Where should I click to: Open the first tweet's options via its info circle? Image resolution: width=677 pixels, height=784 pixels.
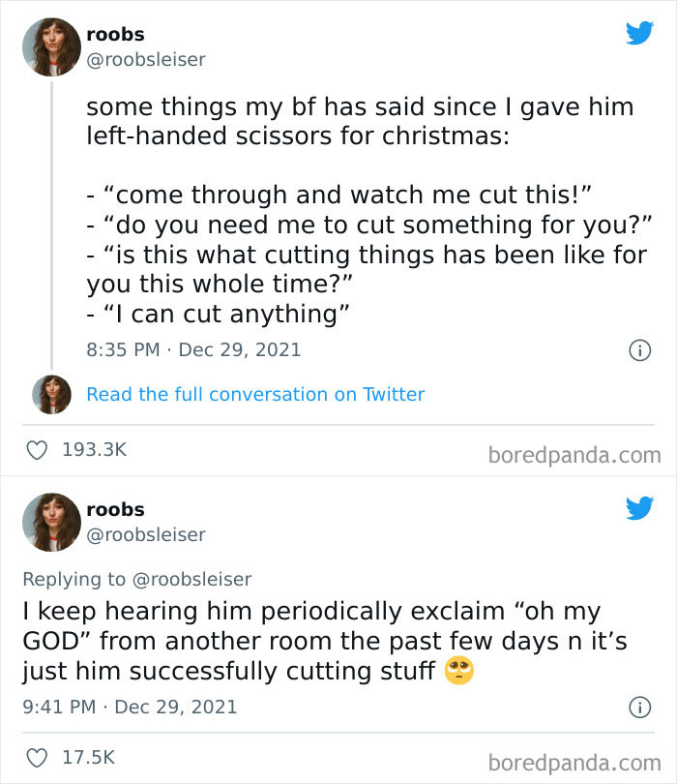[x=640, y=350]
